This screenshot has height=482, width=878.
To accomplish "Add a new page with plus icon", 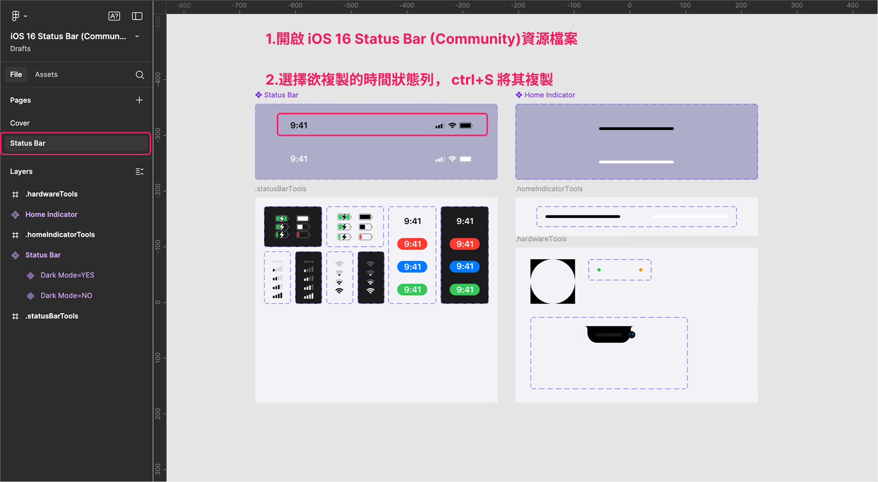I will tap(139, 100).
